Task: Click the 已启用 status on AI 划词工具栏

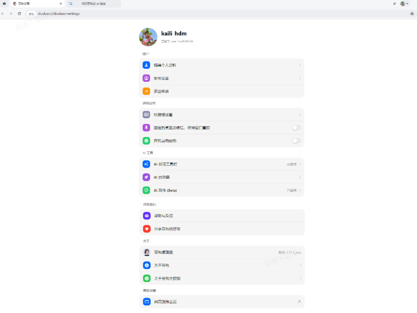Action: tap(292, 164)
